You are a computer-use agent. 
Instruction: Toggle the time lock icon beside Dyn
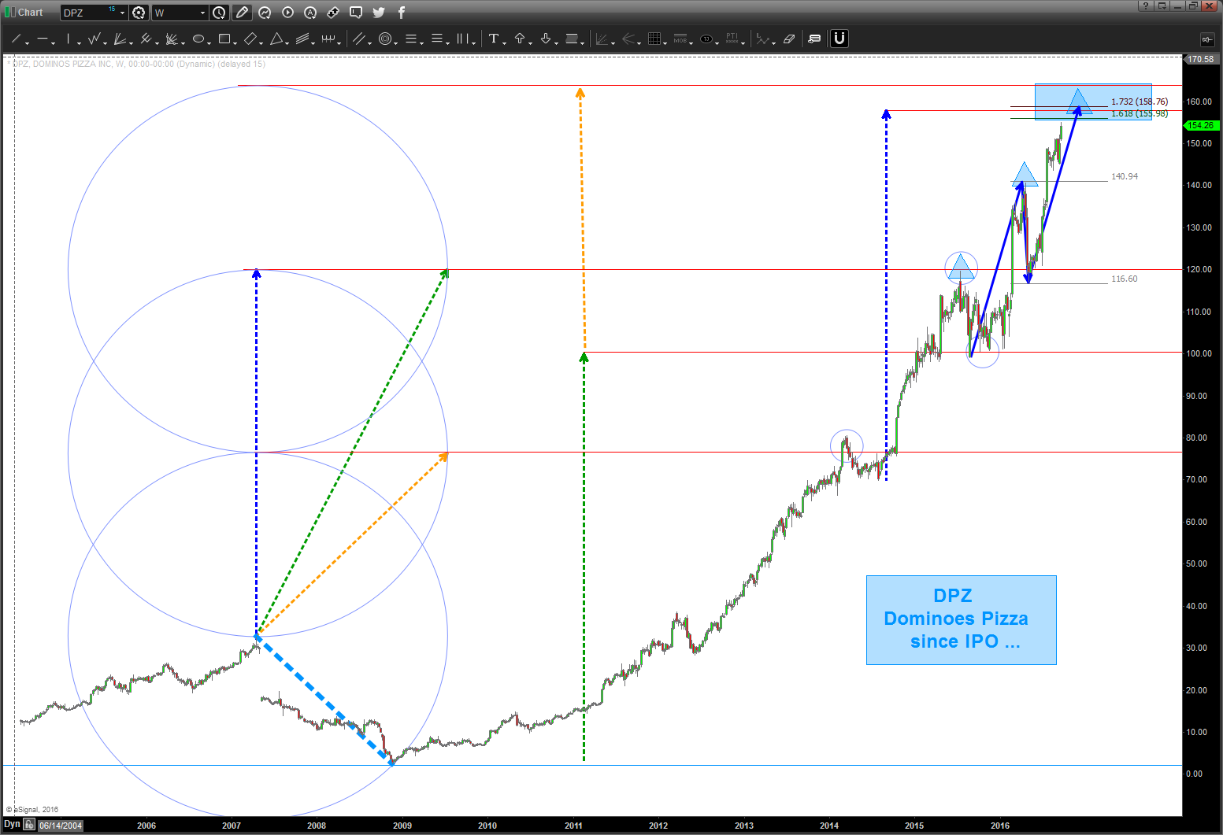point(29,825)
